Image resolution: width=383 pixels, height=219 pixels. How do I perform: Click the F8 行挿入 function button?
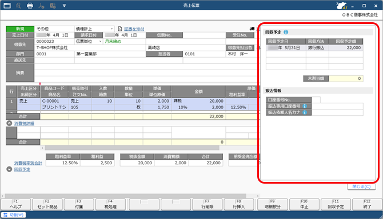coord(239,204)
